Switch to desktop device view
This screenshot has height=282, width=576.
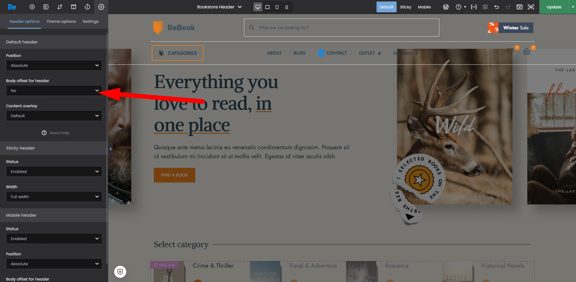258,7
